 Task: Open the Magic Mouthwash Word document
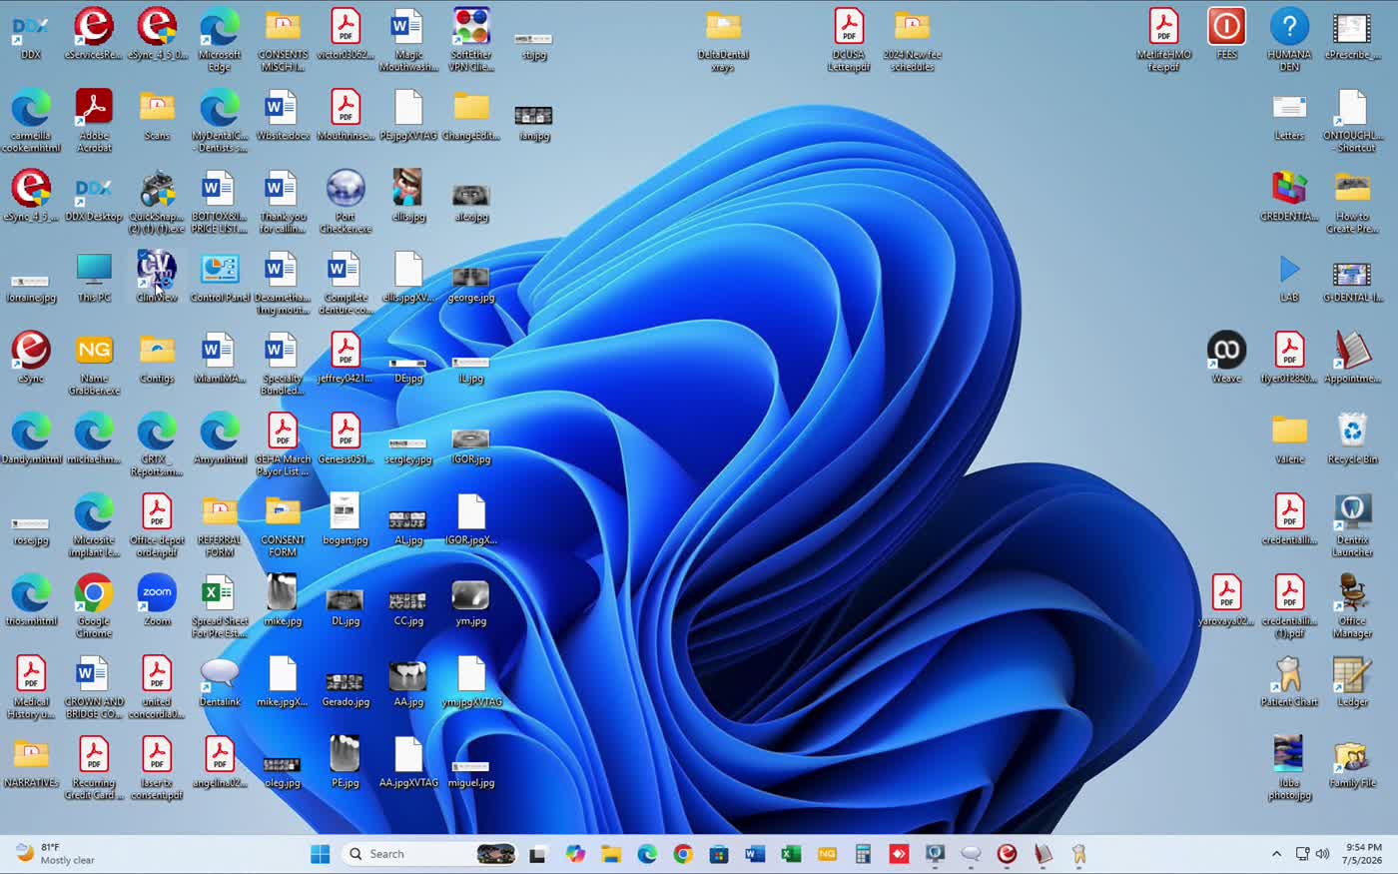pos(408,40)
